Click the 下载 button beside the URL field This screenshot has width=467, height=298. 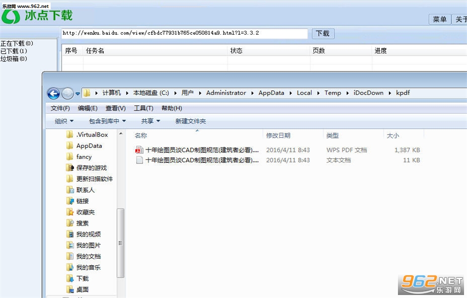point(323,33)
